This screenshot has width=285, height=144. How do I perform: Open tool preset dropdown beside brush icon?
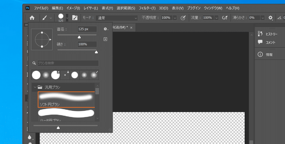(x=51, y=18)
